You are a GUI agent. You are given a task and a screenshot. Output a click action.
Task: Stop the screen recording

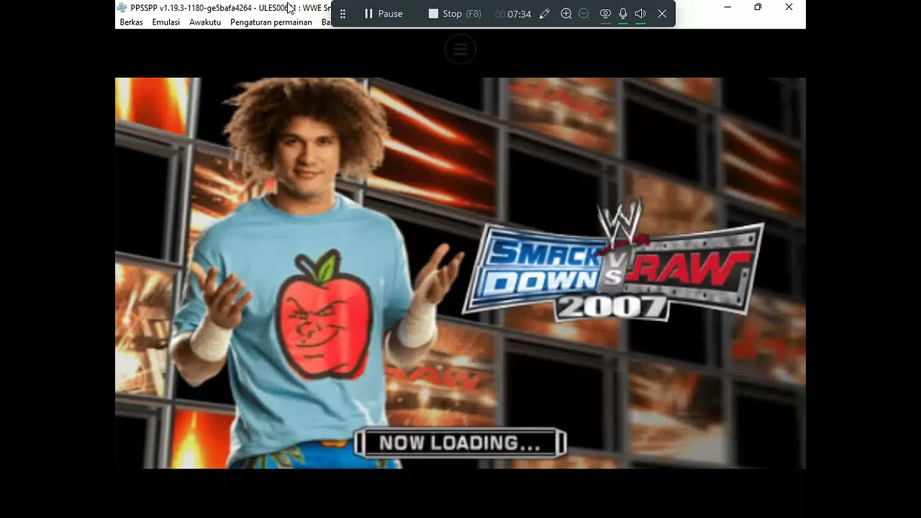455,14
